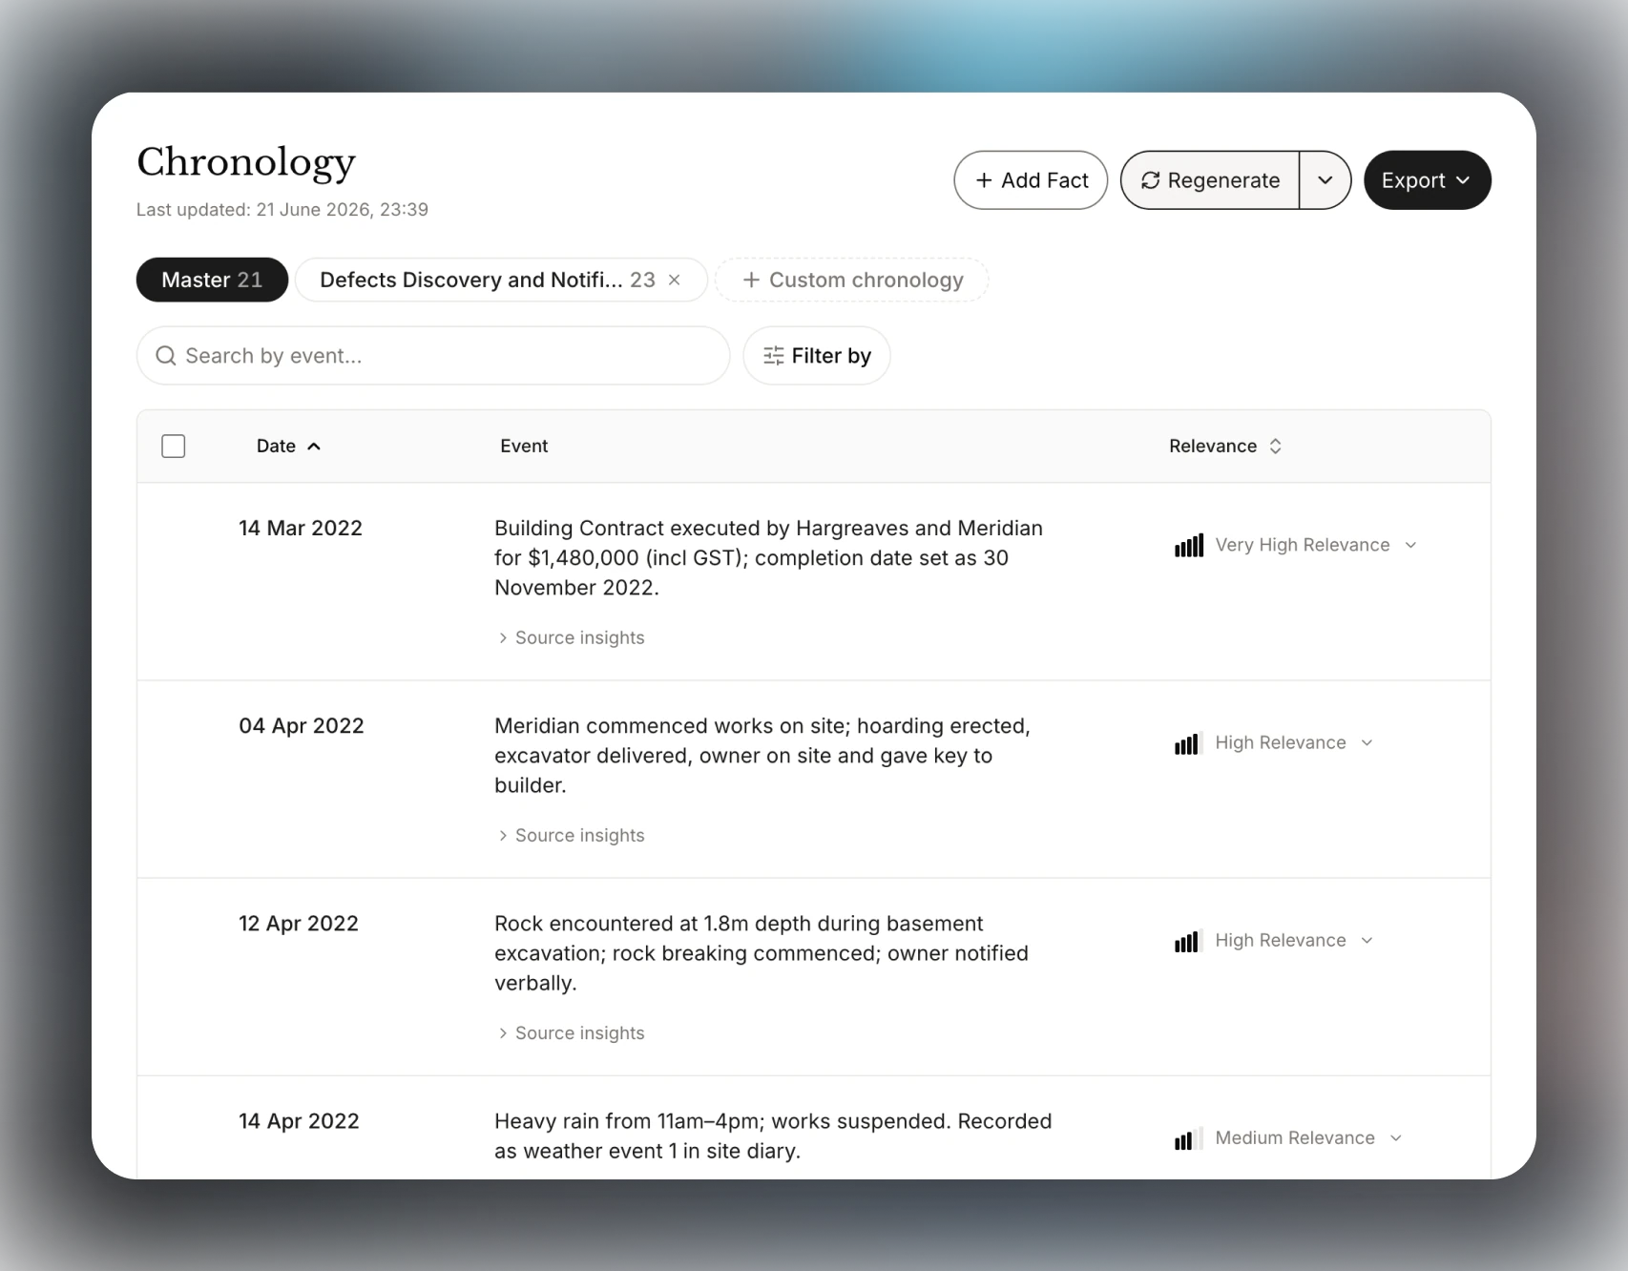Regenerate the chronology
The height and width of the screenshot is (1271, 1628).
pyautogui.click(x=1210, y=180)
